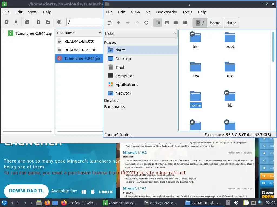
Task: Click the New archive icon in the archive manager
Action: [x=7, y=22]
